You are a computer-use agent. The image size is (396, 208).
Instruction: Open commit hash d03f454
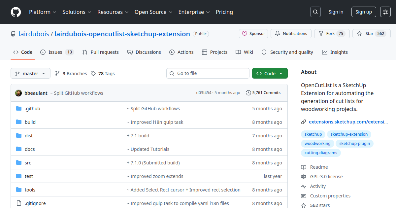[204, 93]
